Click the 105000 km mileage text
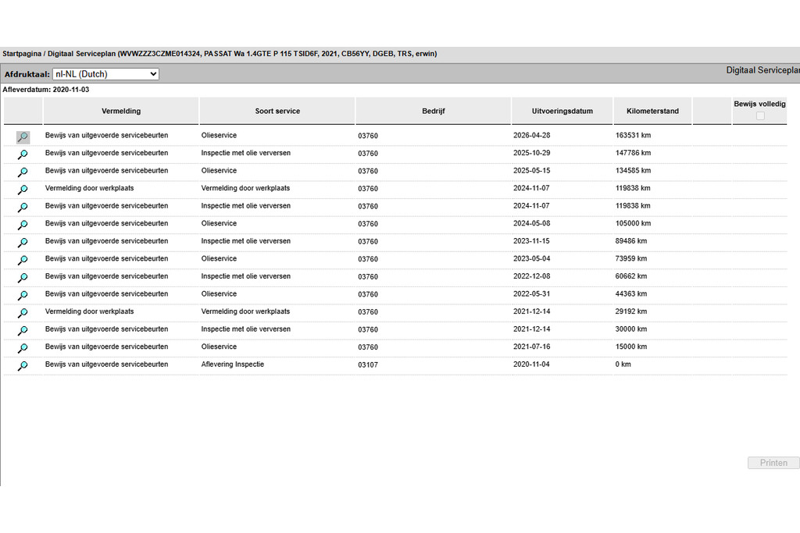This screenshot has height=533, width=800. (x=633, y=224)
